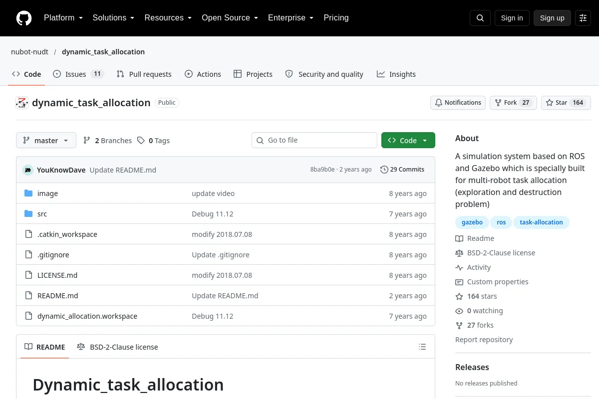The width and height of the screenshot is (599, 399).
Task: Open commit hash 8ba9b0e
Action: click(x=322, y=170)
